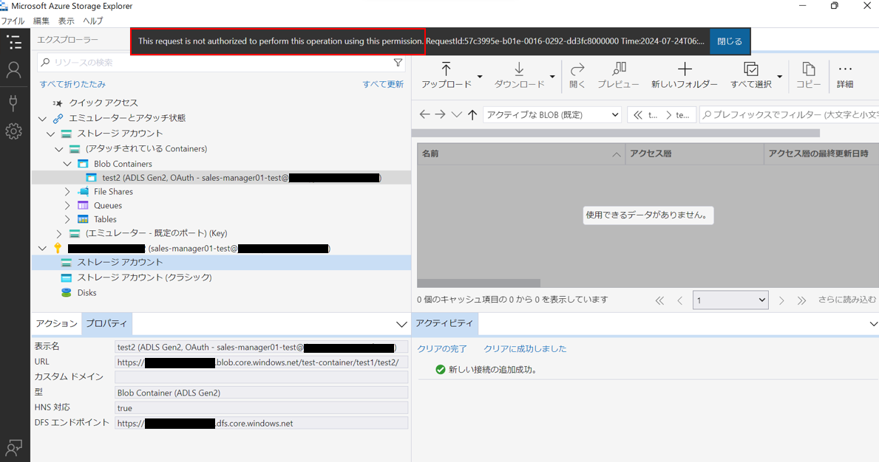This screenshot has height=462, width=879.
Task: Click the breadcrumb double-left chevron icon
Action: point(637,114)
